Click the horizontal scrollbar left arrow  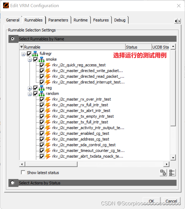coord(22,164)
